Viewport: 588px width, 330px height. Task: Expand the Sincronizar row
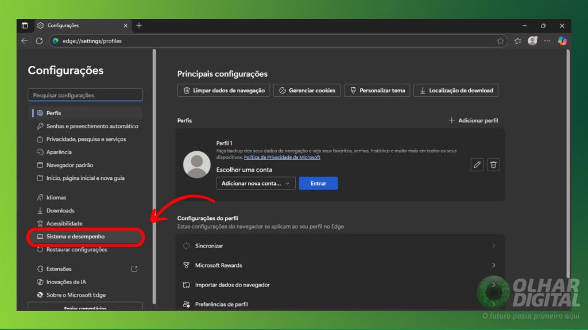[340, 246]
